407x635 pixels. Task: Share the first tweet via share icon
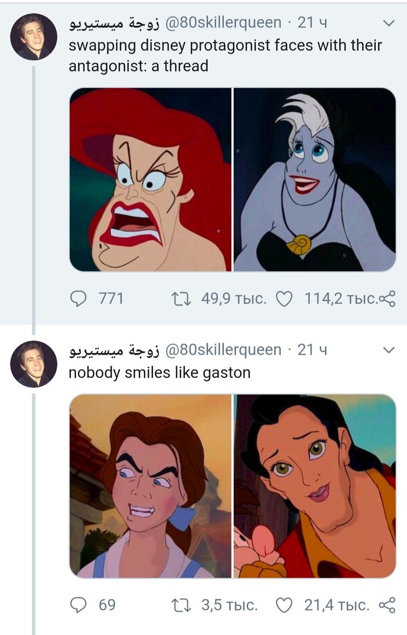(387, 299)
